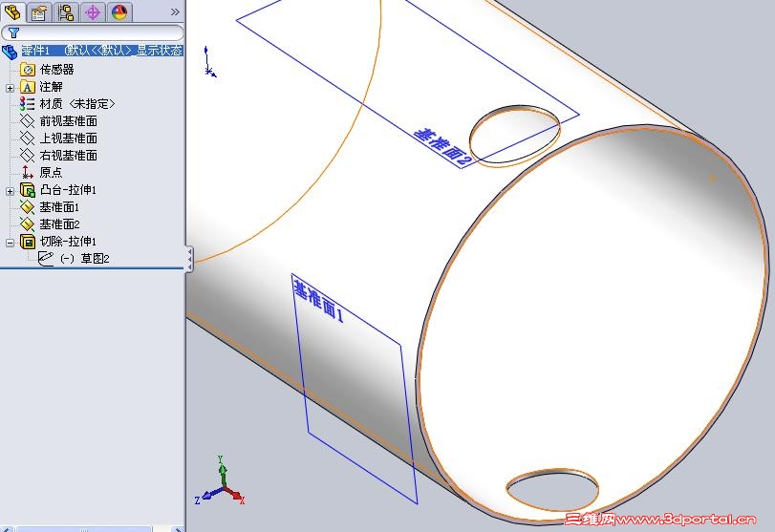Expand more manager tabs with double chevron
The width and height of the screenshot is (775, 532).
pos(175,11)
